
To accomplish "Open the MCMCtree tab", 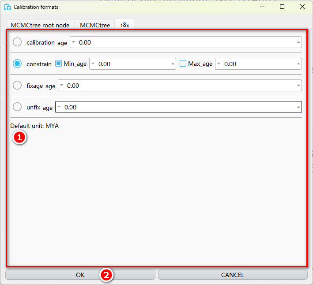I will point(94,25).
